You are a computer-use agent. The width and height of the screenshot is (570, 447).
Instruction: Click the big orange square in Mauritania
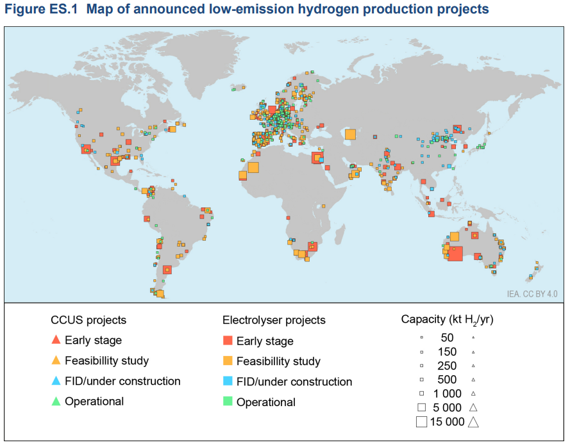coord(253,167)
